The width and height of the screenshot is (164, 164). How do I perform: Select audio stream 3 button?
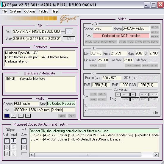[x=21, y=116]
